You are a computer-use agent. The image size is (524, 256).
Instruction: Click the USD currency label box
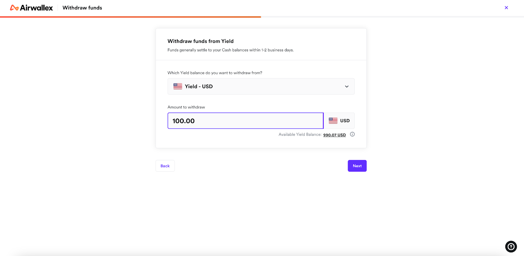point(339,121)
